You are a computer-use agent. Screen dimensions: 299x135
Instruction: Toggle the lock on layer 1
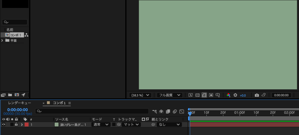16,124
